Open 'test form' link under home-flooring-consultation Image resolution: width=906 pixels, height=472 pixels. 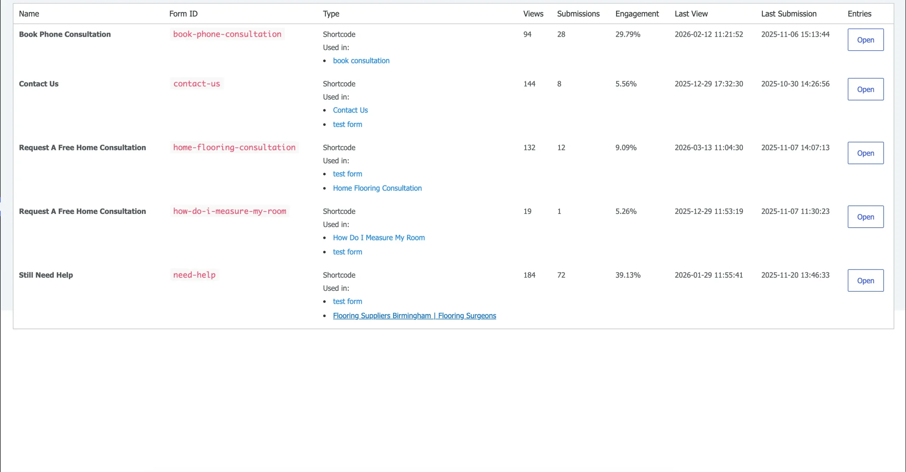coord(348,174)
